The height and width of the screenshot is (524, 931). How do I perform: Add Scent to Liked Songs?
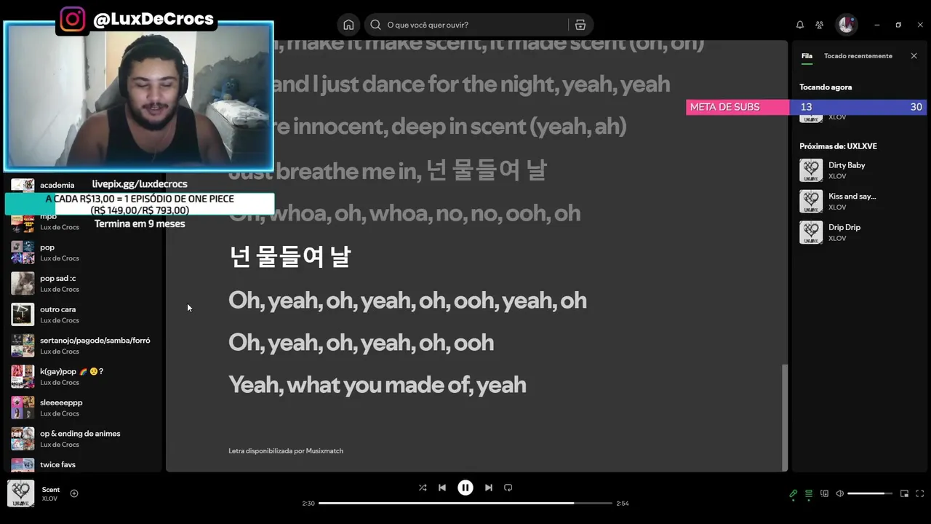pos(74,493)
